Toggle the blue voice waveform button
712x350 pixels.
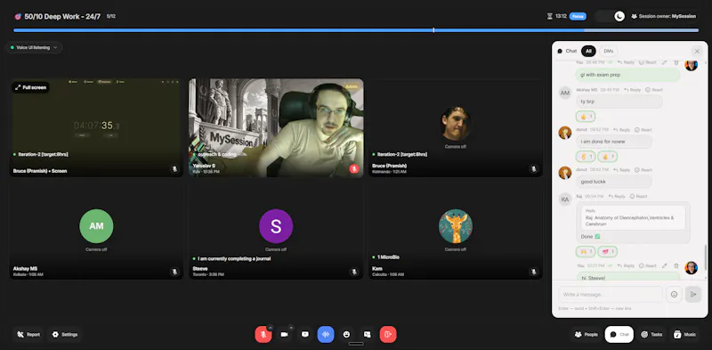pyautogui.click(x=326, y=335)
